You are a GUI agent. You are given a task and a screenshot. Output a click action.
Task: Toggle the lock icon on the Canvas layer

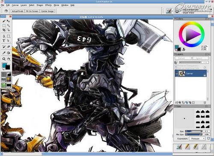(x=205, y=75)
